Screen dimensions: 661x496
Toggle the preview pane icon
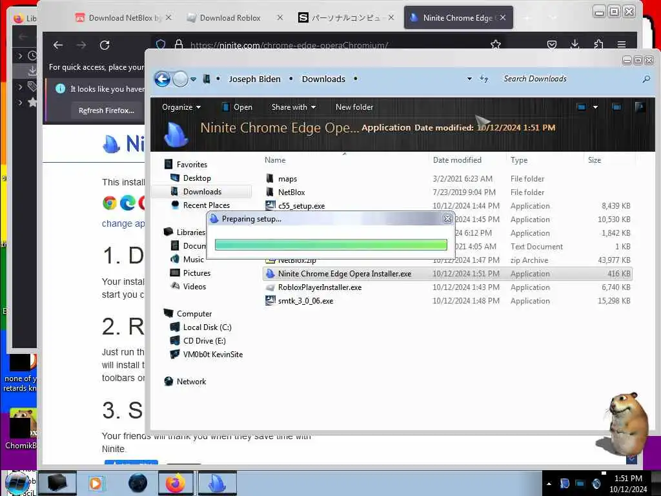pyautogui.click(x=616, y=107)
